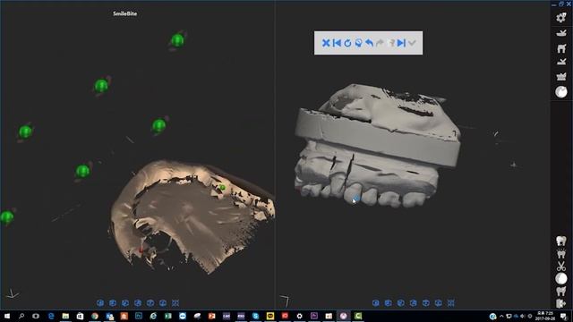
Task: Open Excel from the taskbar
Action: pyautogui.click(x=167, y=316)
